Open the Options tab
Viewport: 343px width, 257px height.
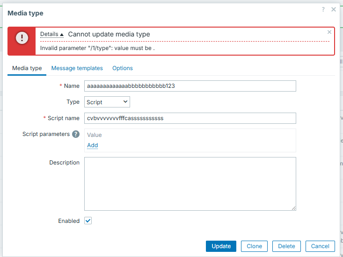pos(123,68)
